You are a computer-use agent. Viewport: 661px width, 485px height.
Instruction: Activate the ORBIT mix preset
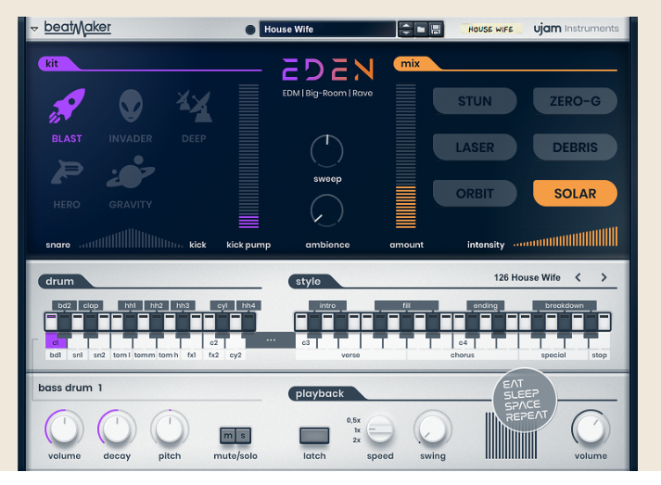coord(475,193)
